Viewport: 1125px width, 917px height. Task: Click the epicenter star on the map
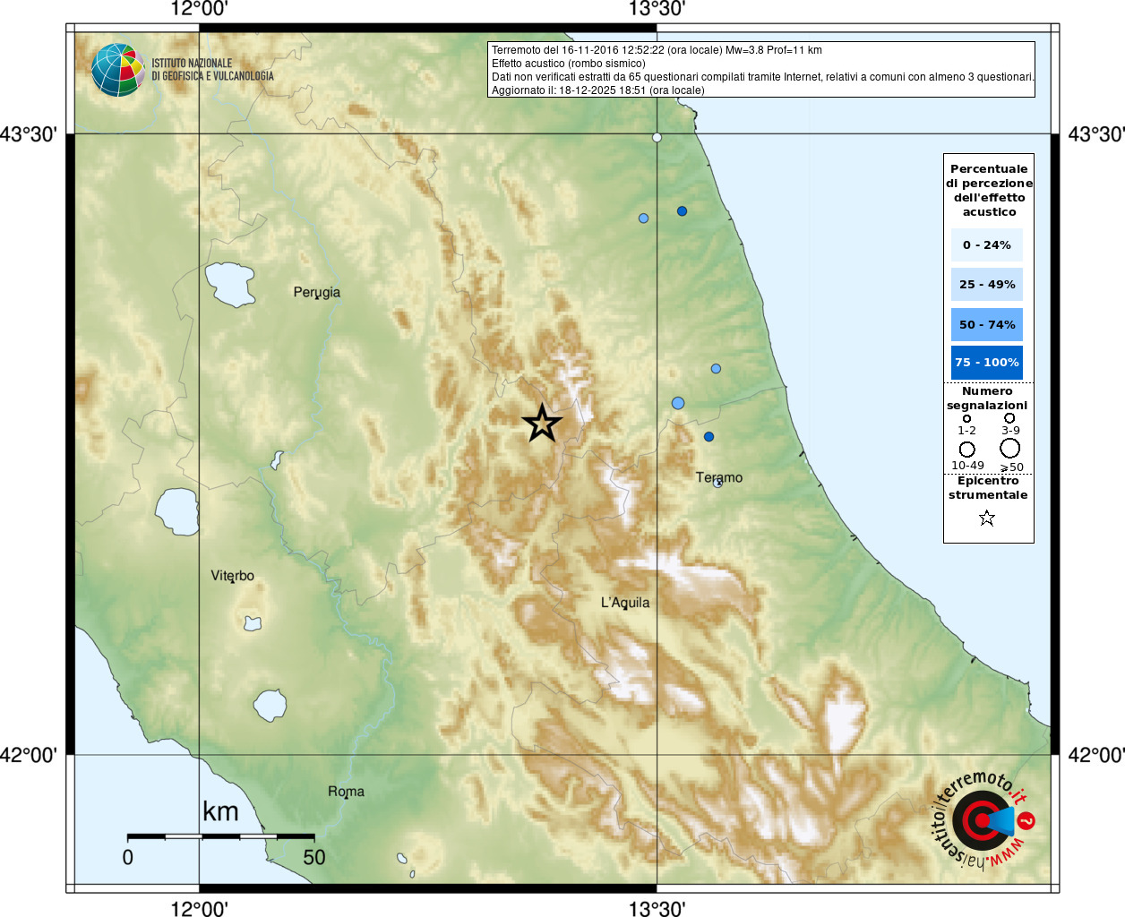(542, 424)
